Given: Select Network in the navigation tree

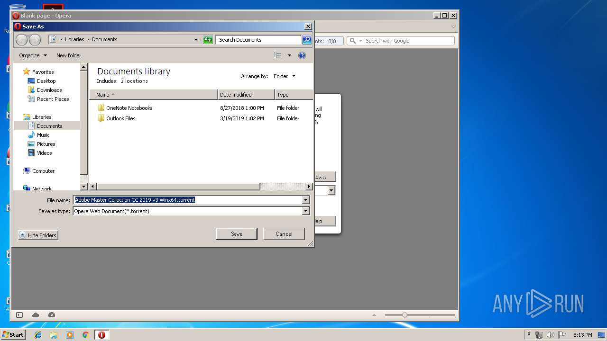Looking at the screenshot, I should tap(42, 188).
